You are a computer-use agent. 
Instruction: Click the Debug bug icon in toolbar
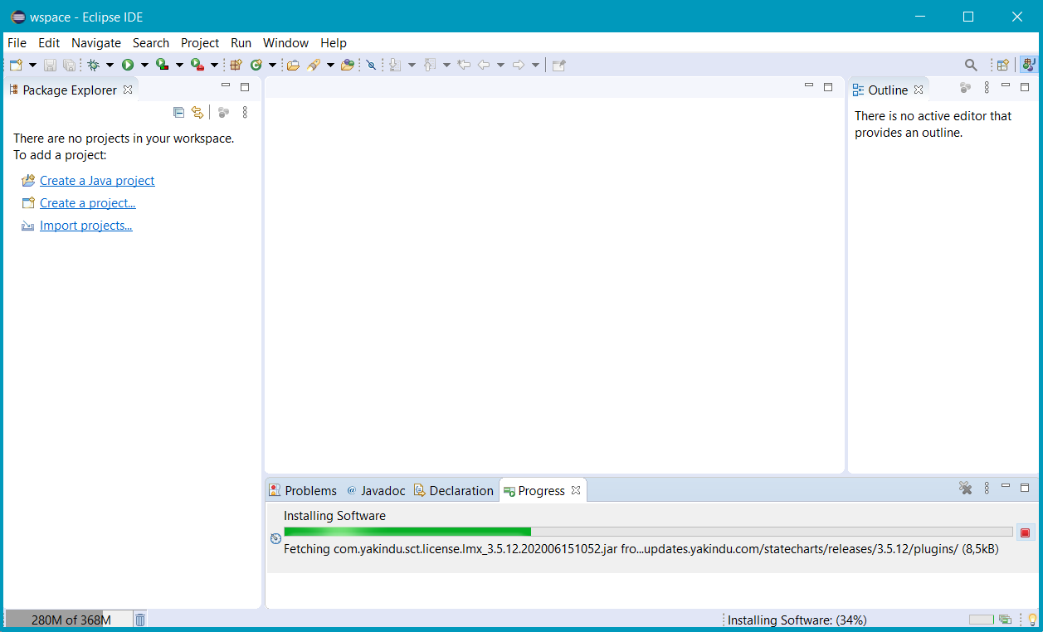(x=94, y=65)
